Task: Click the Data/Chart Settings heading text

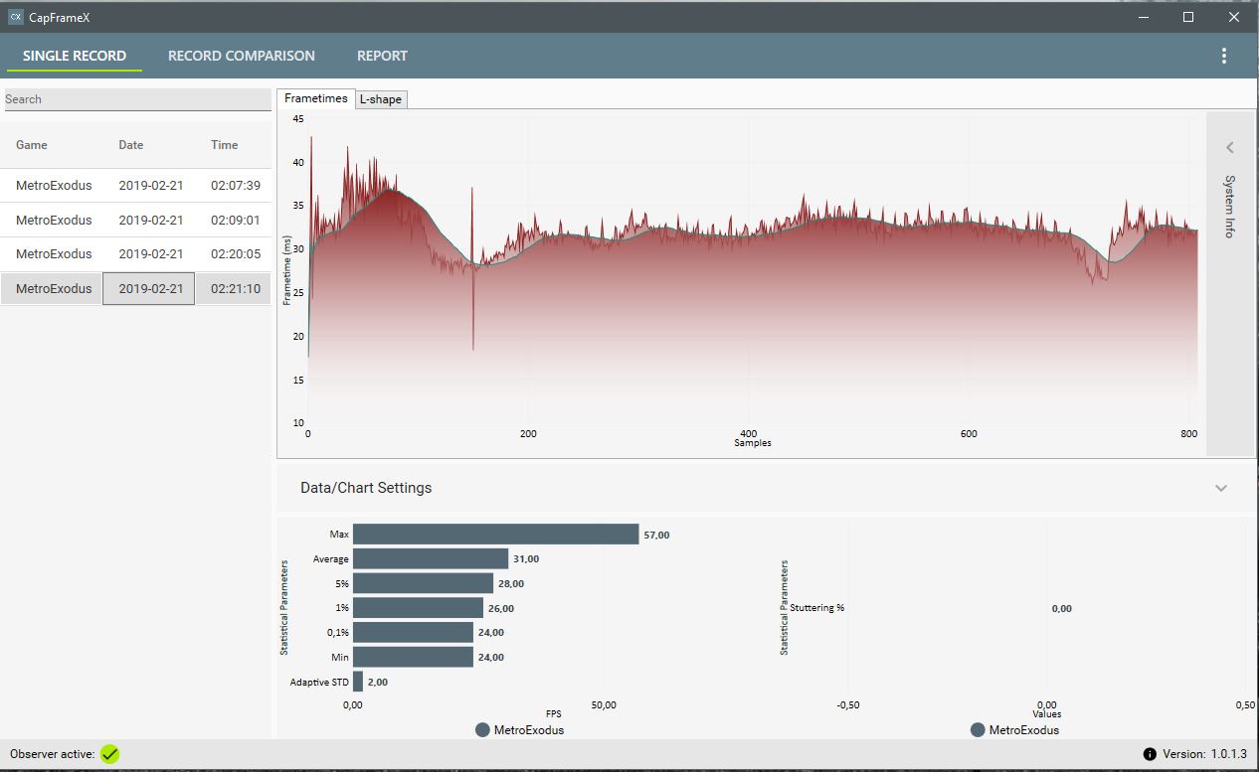Action: tap(366, 488)
